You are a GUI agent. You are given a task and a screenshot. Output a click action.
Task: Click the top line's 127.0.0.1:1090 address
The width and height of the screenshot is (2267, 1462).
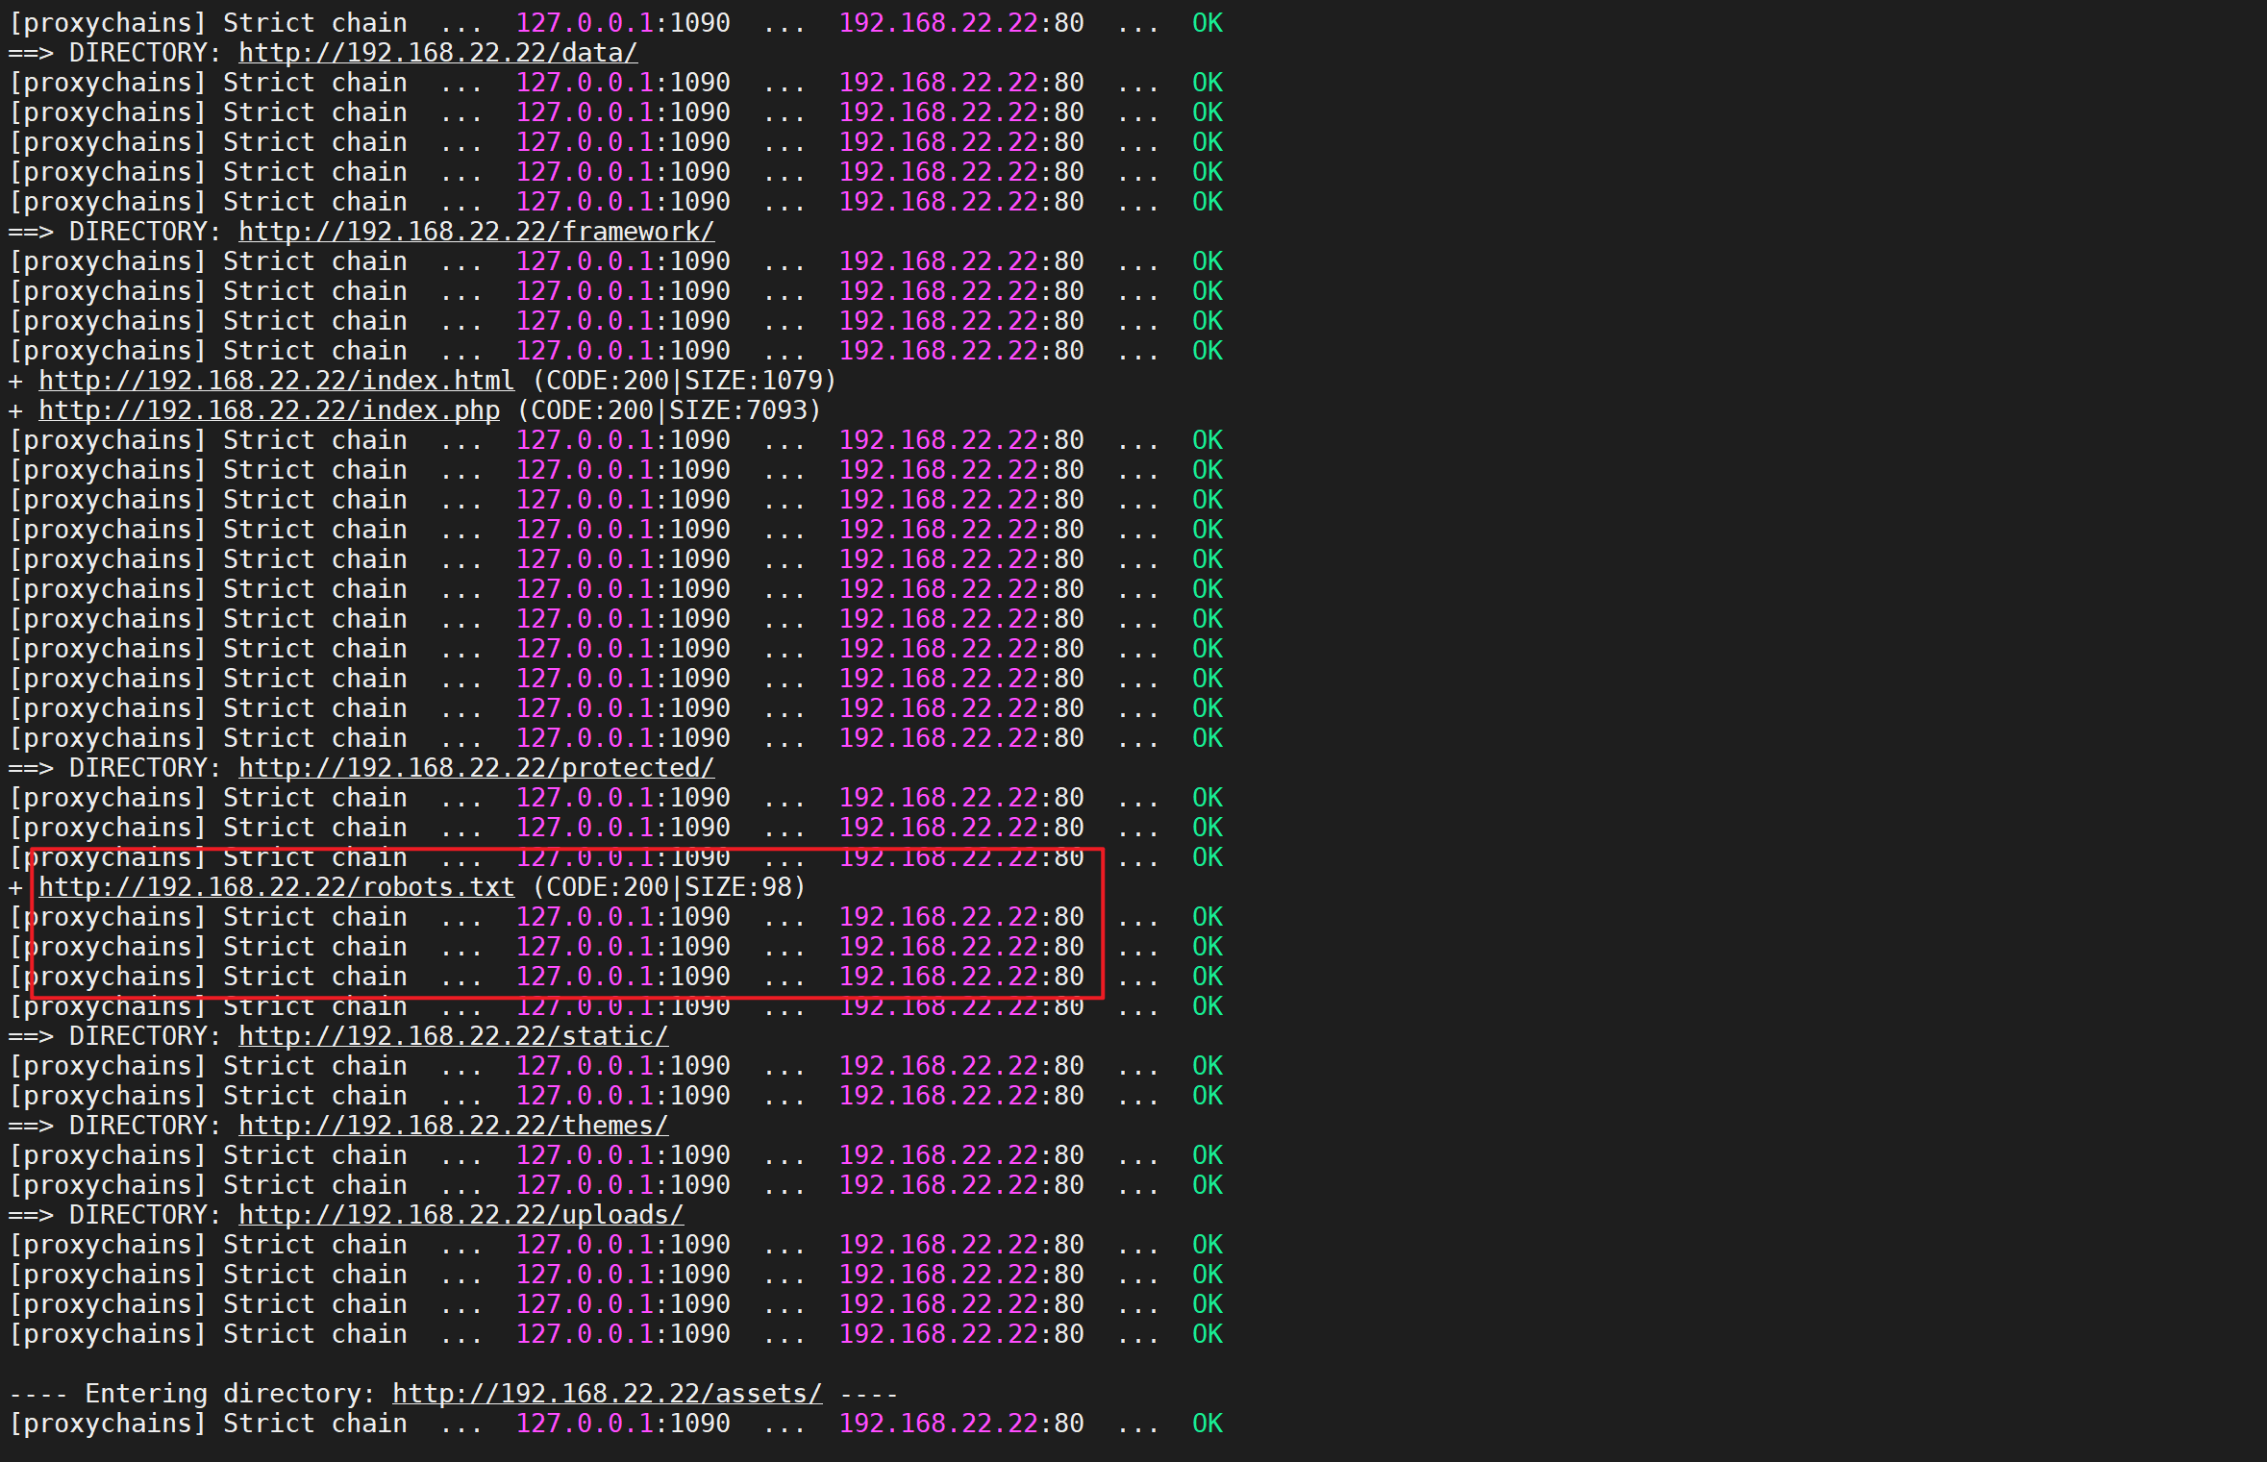[x=622, y=23]
